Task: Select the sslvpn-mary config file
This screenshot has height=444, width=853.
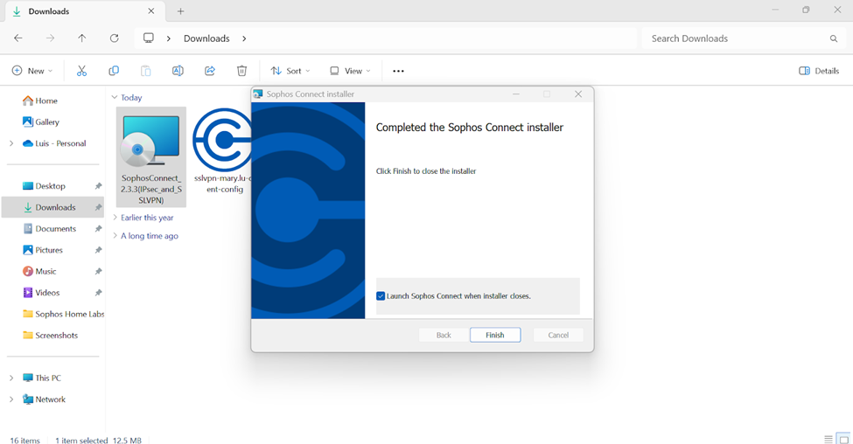Action: pos(222,151)
